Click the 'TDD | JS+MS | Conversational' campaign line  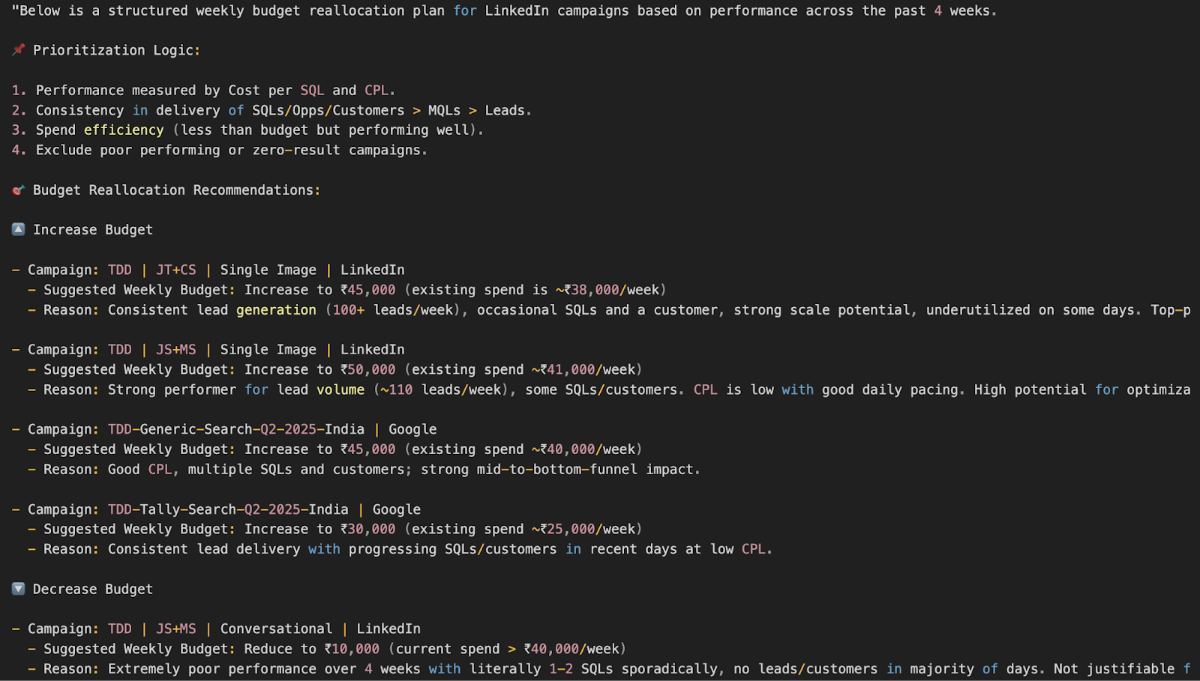pos(216,629)
